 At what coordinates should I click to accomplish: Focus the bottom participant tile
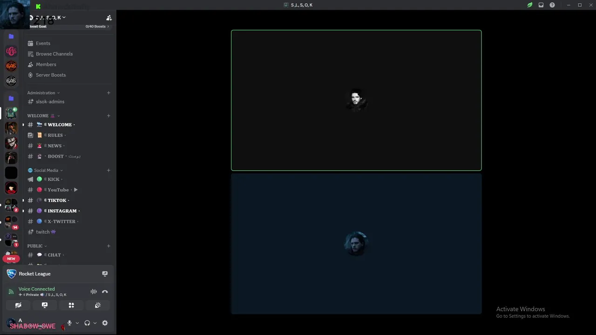pos(356,244)
